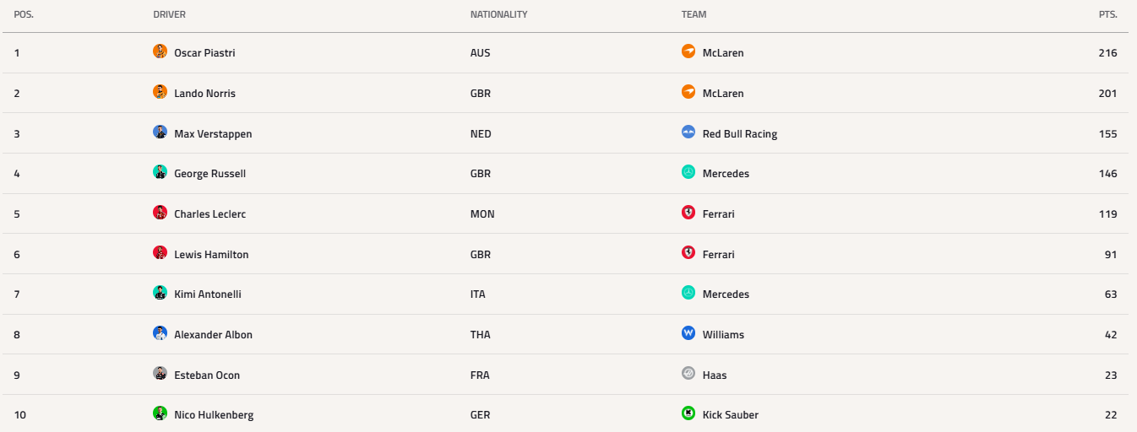Image resolution: width=1137 pixels, height=432 pixels.
Task: Click the TEAM column header
Action: point(694,14)
